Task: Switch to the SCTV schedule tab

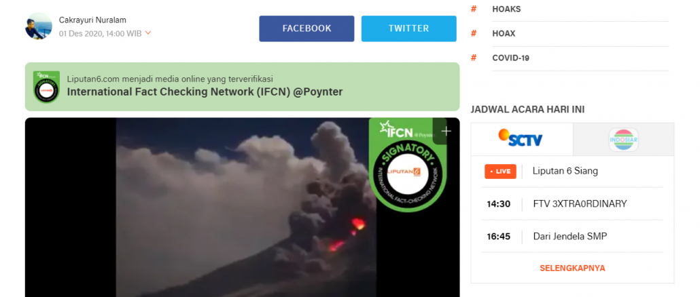Action: click(522, 140)
